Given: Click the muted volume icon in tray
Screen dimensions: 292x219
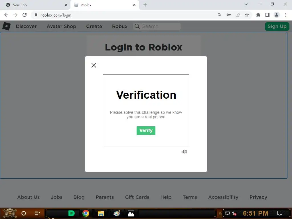Looking at the screenshot, I should (234, 213).
